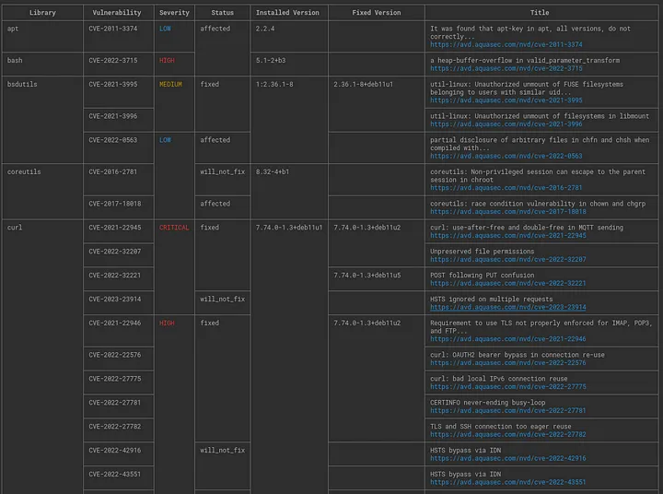The width and height of the screenshot is (663, 494).
Task: Follow the URL ending in cve-2022-27775
Action: tap(507, 386)
